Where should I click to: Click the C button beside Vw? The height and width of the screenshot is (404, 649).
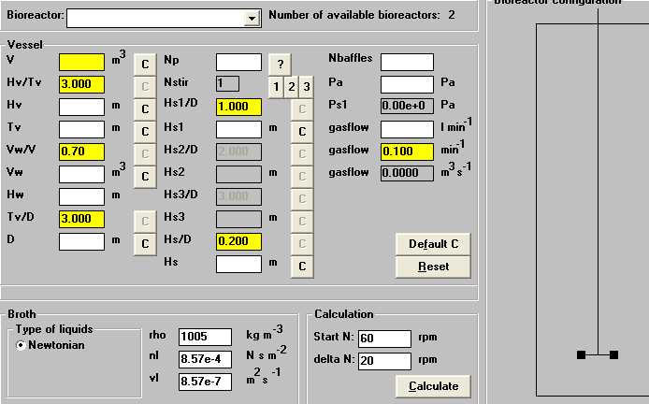click(x=145, y=177)
